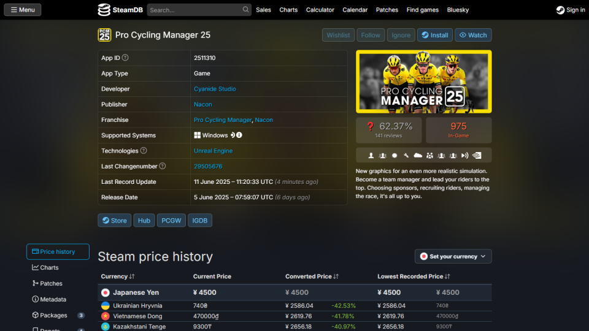This screenshot has height=331, width=589.
Task: Open the Patches item in top navigation
Action: (387, 10)
